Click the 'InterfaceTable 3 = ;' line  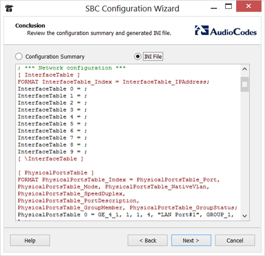53,110
